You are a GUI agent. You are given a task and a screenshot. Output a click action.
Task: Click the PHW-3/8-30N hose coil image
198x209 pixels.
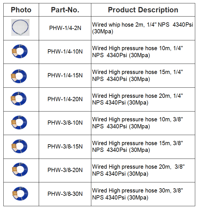[x=20, y=194]
